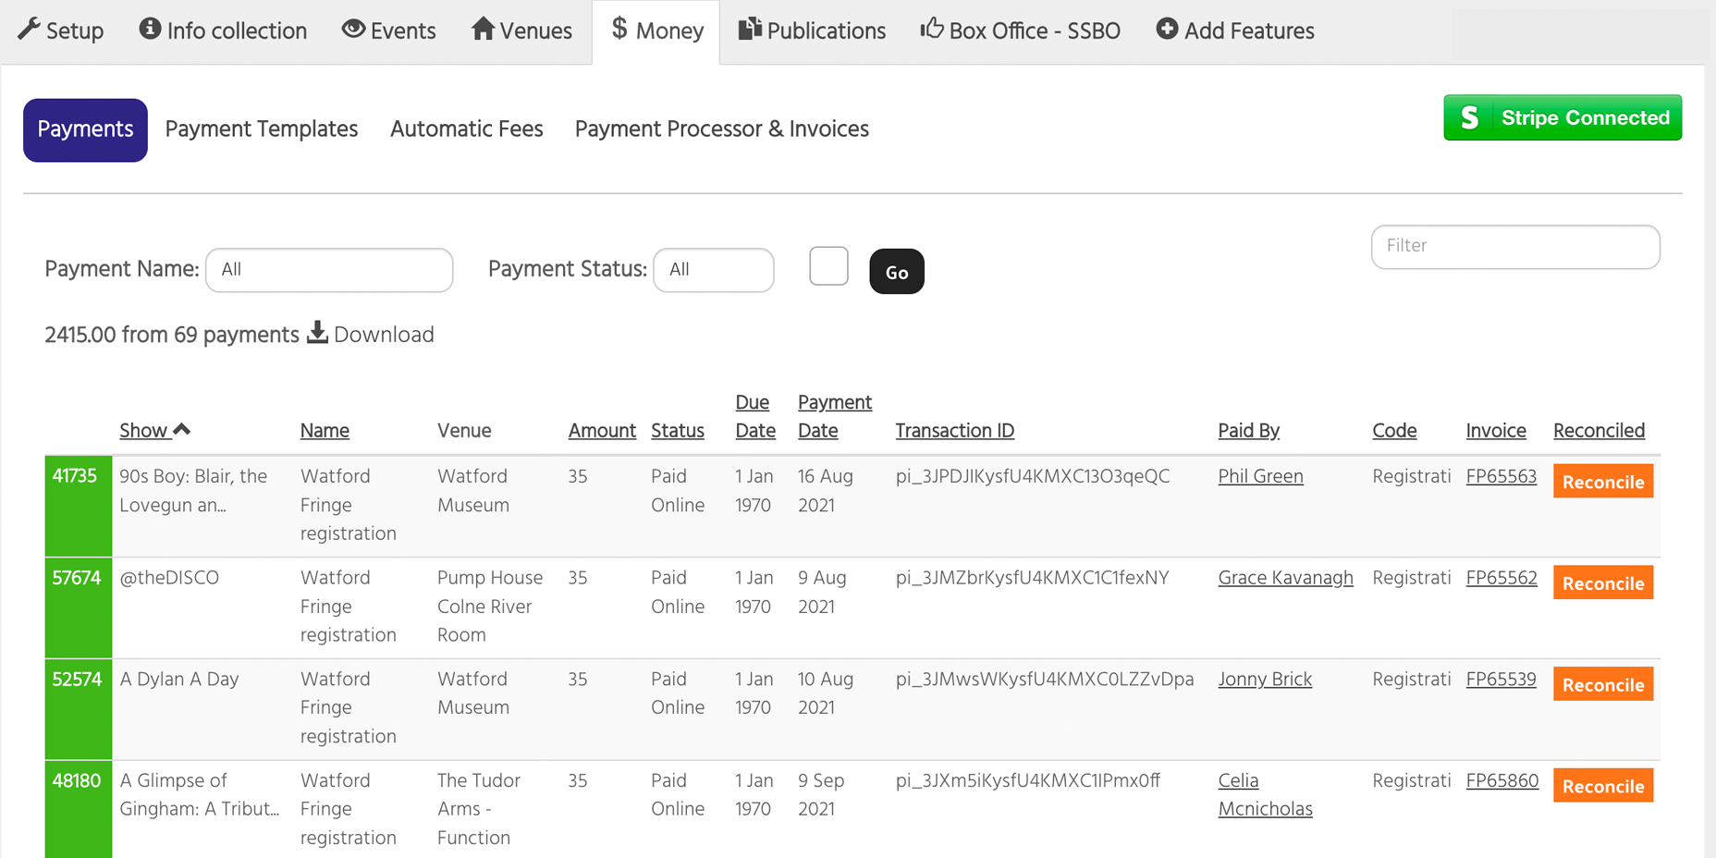Click the Events eye icon
Image resolution: width=1716 pixels, height=858 pixels.
[353, 29]
